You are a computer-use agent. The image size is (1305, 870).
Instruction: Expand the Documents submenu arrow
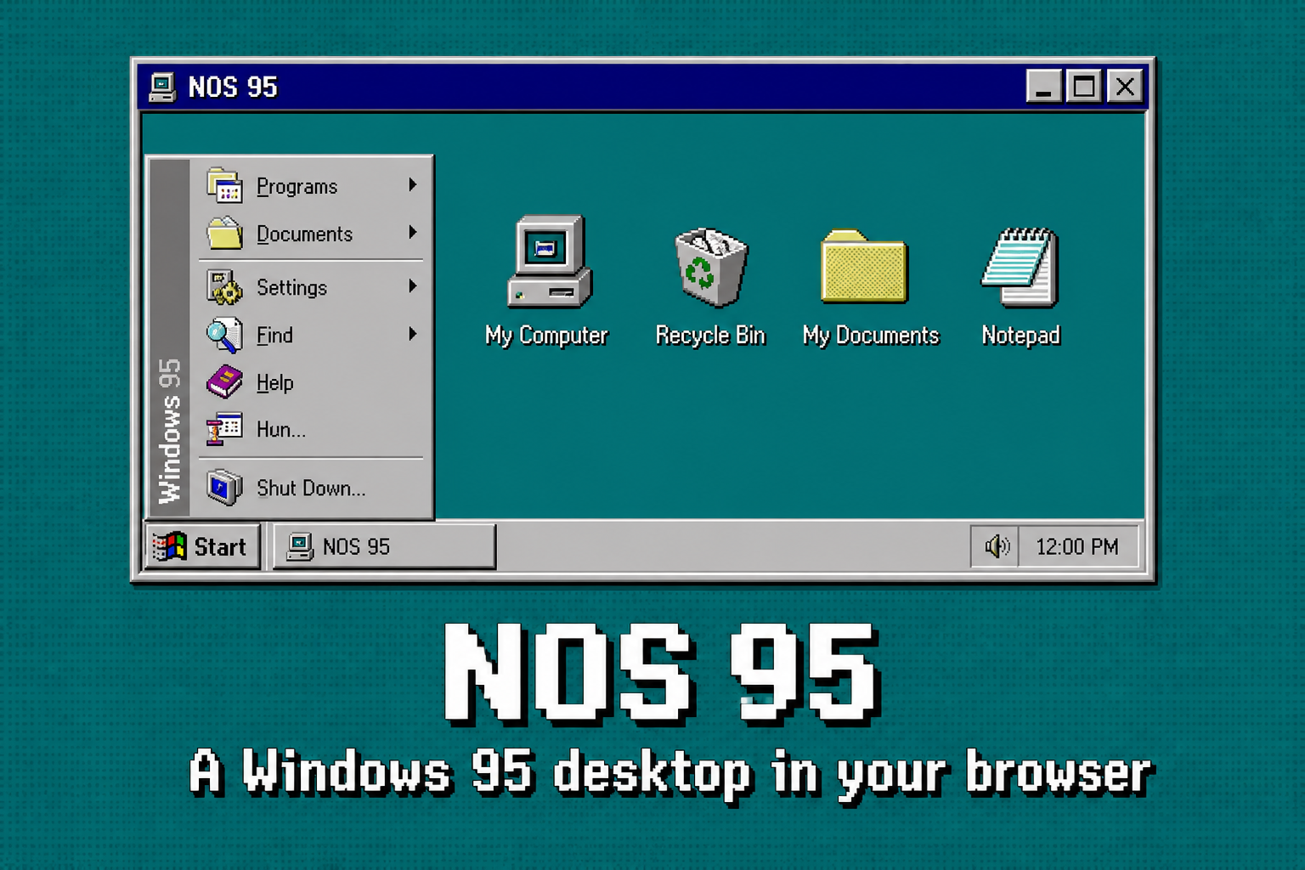(412, 232)
